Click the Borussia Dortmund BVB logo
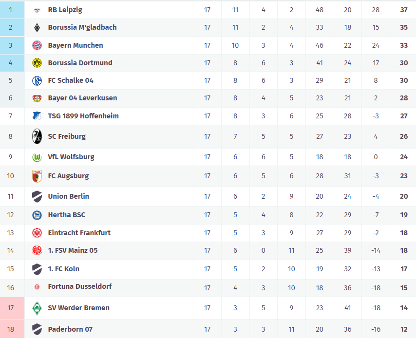The height and width of the screenshot is (338, 416). (37, 63)
